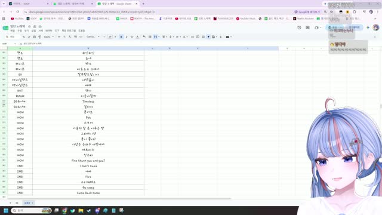Viewport: 382px width, 215px height.
Task: Star the spreadsheet next to its title
Action: coord(29,26)
